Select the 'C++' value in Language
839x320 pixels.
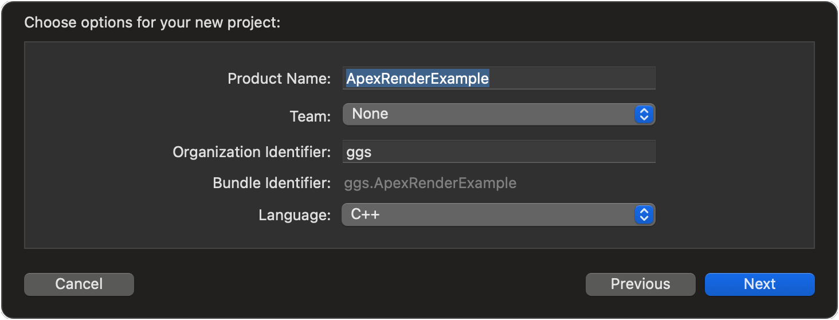pos(366,215)
